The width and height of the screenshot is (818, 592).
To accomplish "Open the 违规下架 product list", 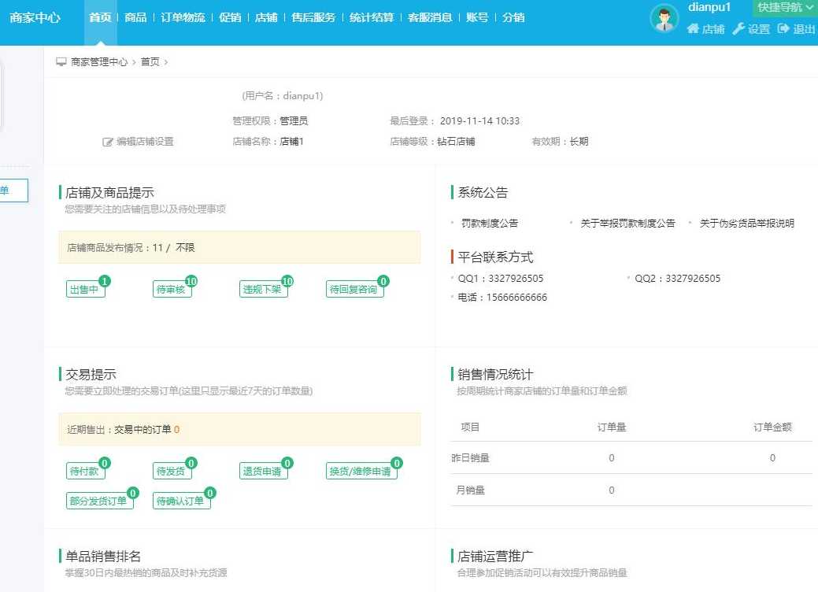I will pos(262,290).
